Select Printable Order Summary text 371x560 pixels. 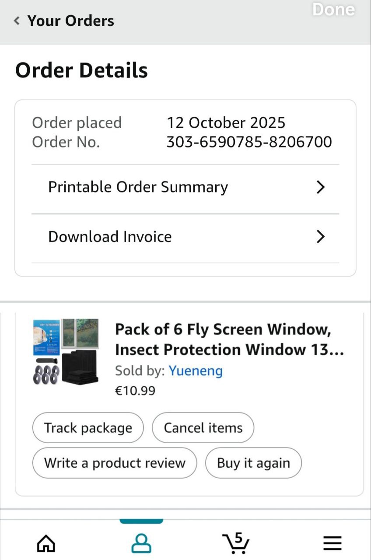coord(138,187)
